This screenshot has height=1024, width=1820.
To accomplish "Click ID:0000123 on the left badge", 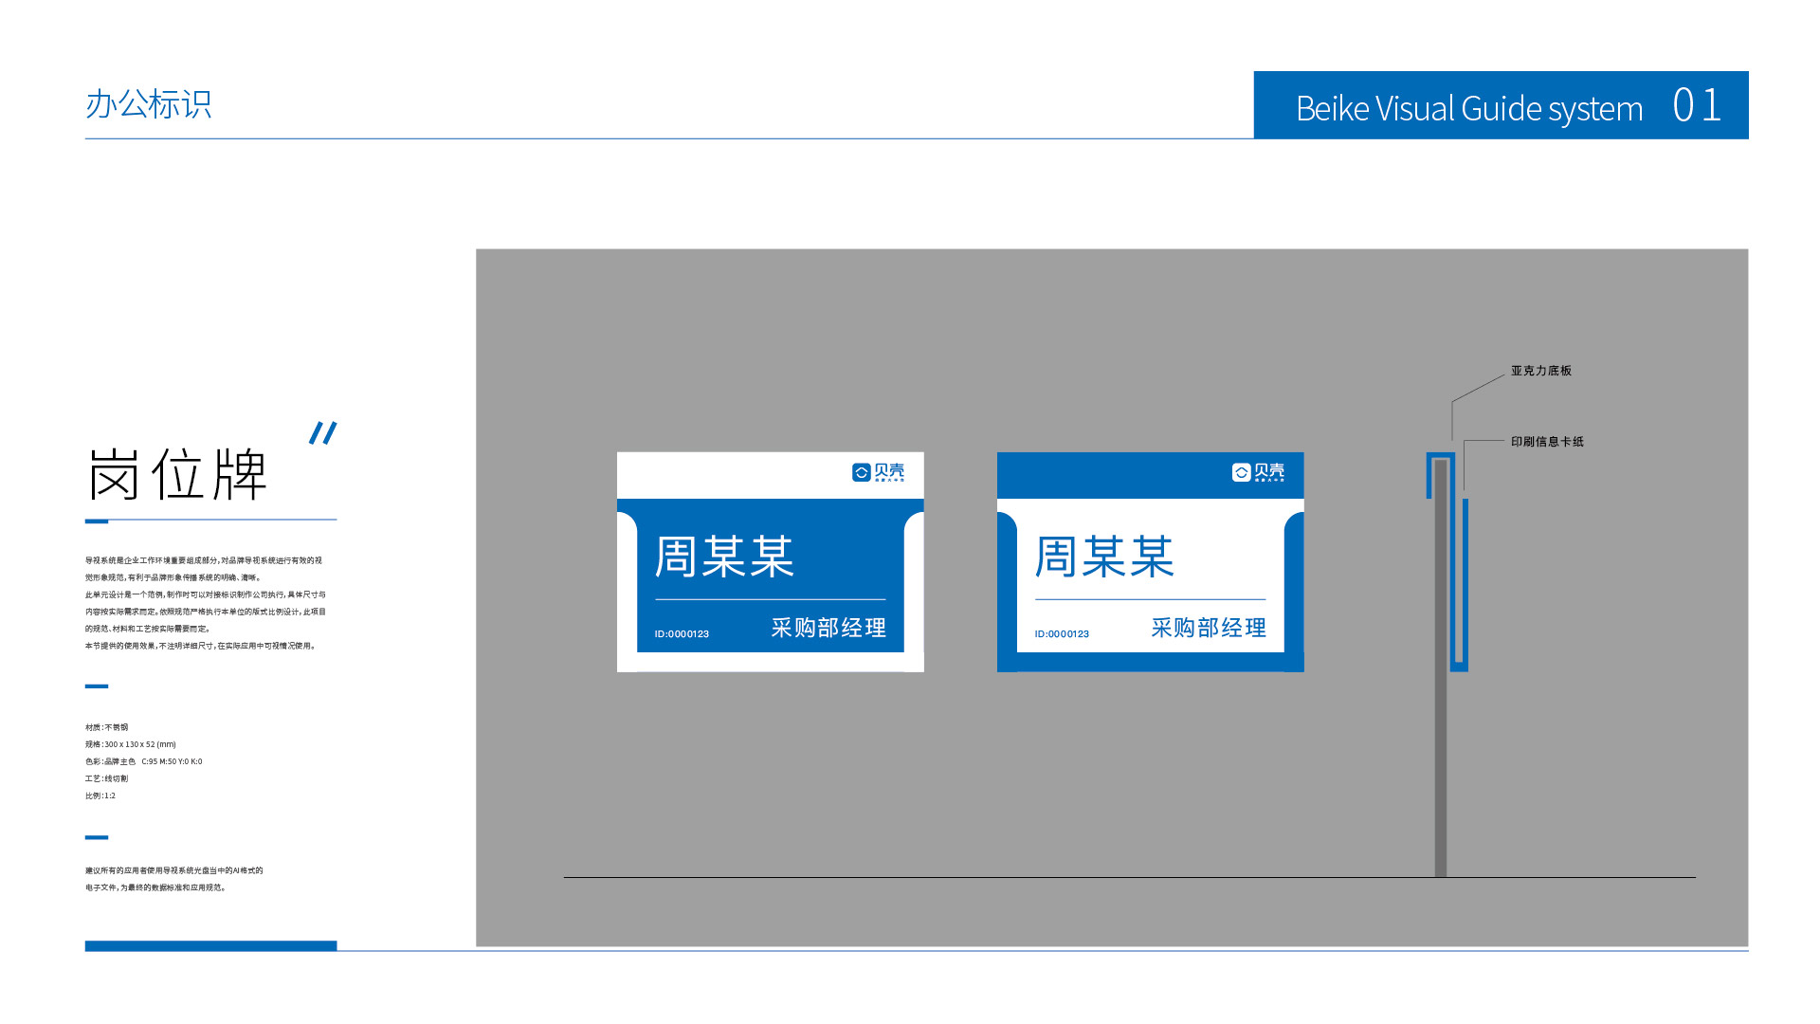I will pyautogui.click(x=682, y=634).
